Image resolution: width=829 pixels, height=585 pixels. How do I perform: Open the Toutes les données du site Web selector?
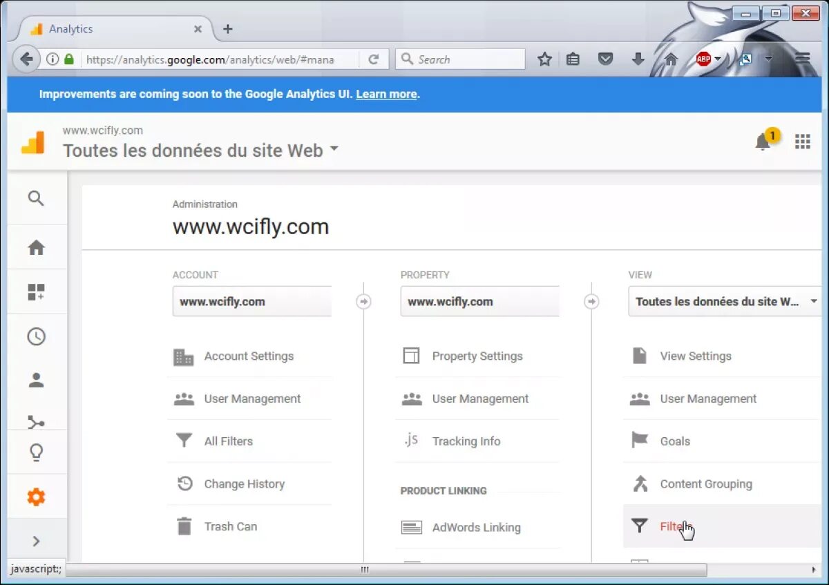200,150
